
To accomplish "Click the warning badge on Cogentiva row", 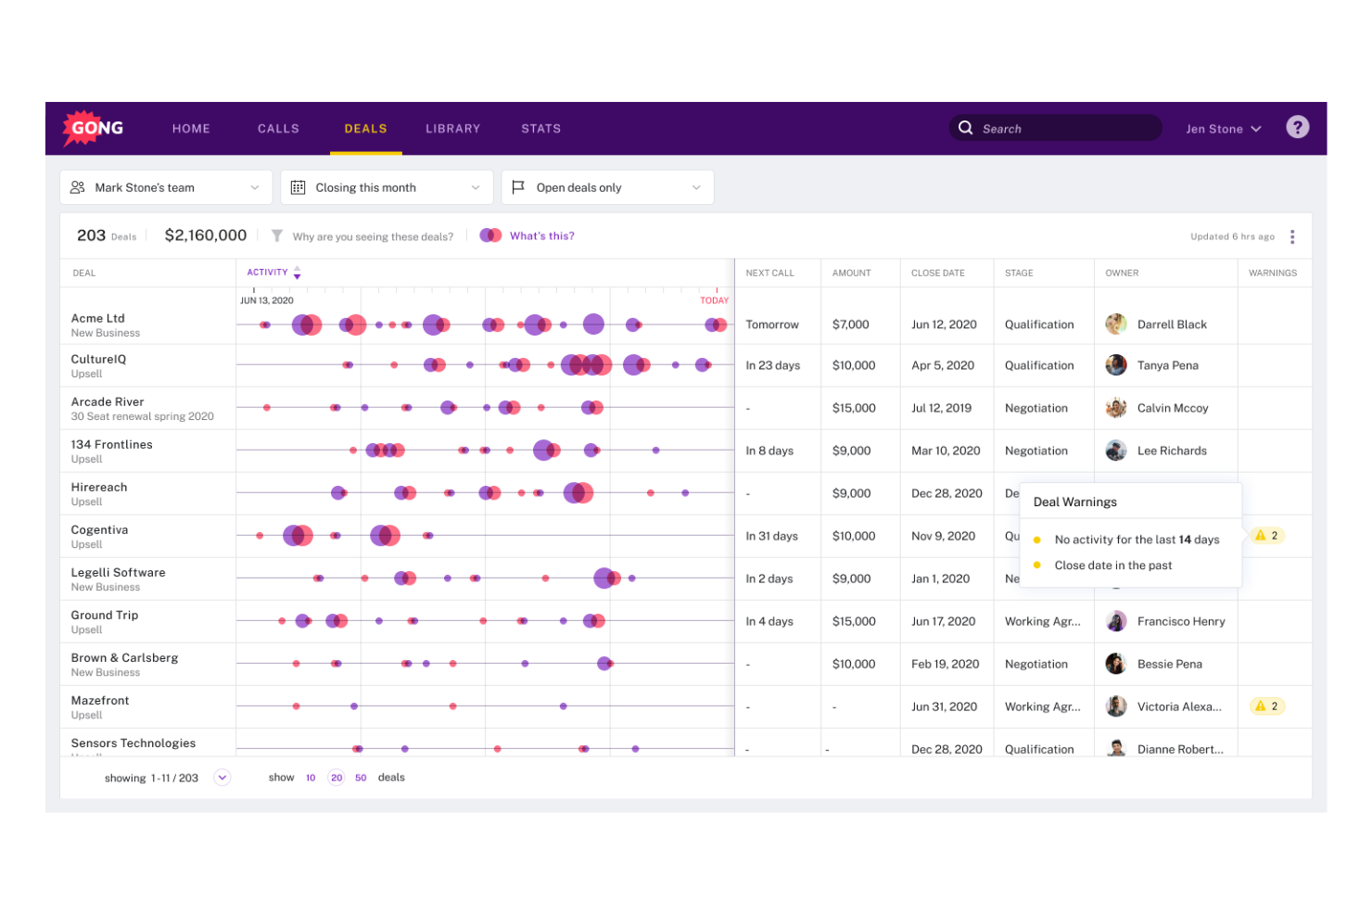I will pos(1266,535).
